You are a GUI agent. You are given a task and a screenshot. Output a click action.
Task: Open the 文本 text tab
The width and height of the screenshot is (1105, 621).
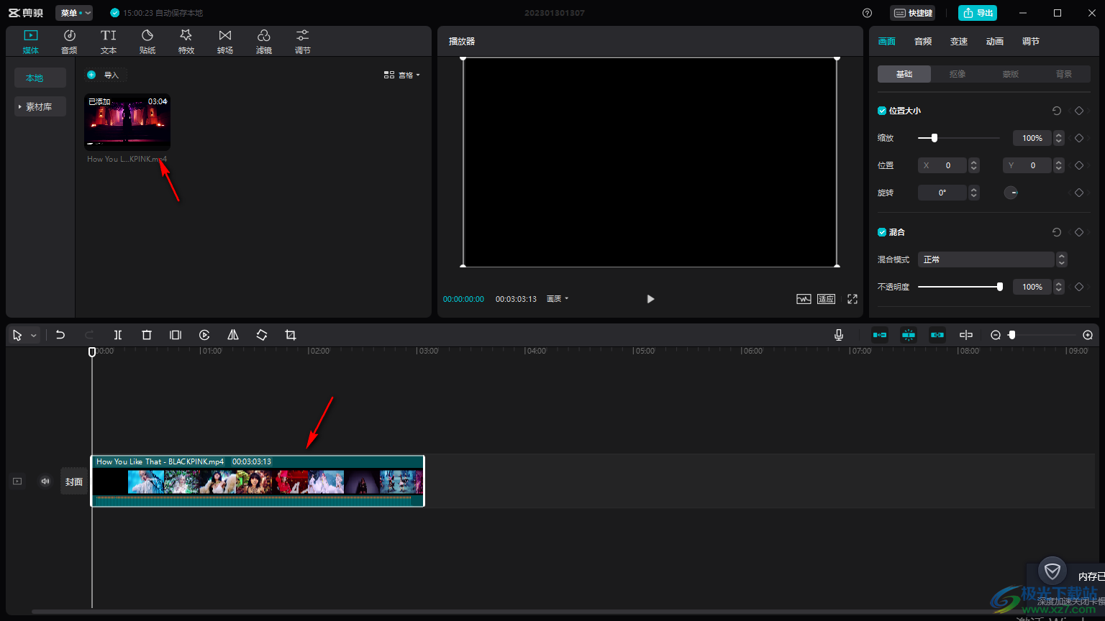108,42
